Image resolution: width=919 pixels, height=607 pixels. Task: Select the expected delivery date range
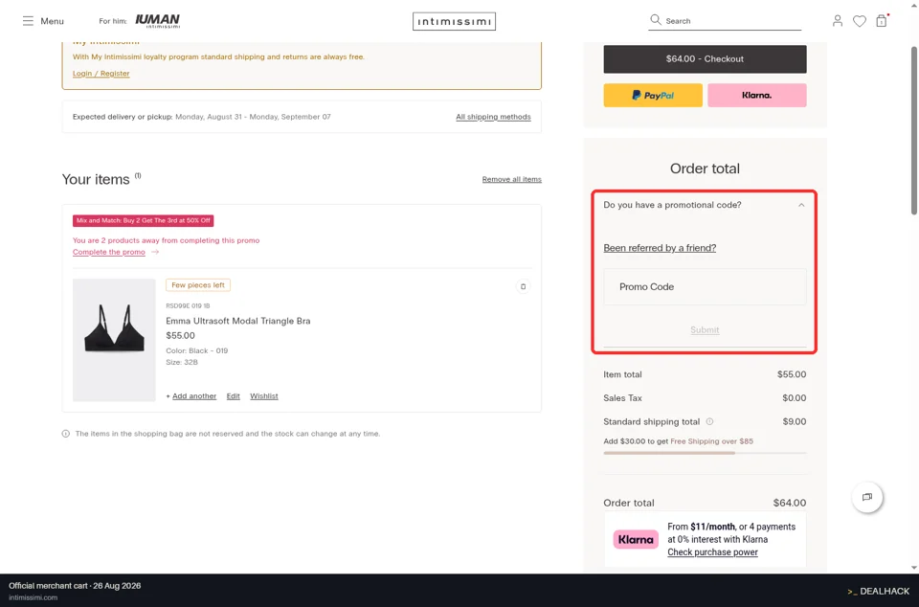[253, 117]
